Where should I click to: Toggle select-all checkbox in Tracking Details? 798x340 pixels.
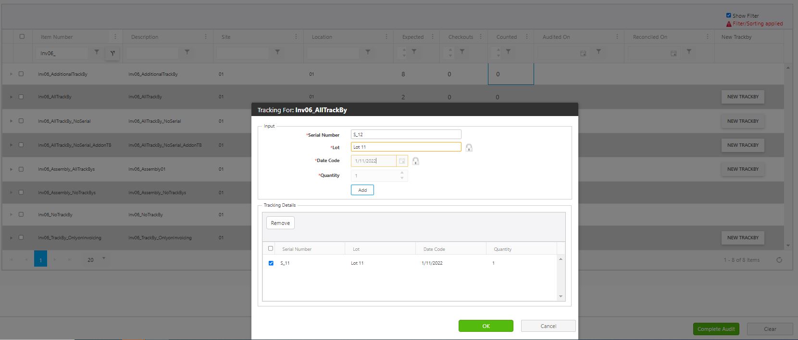271,248
